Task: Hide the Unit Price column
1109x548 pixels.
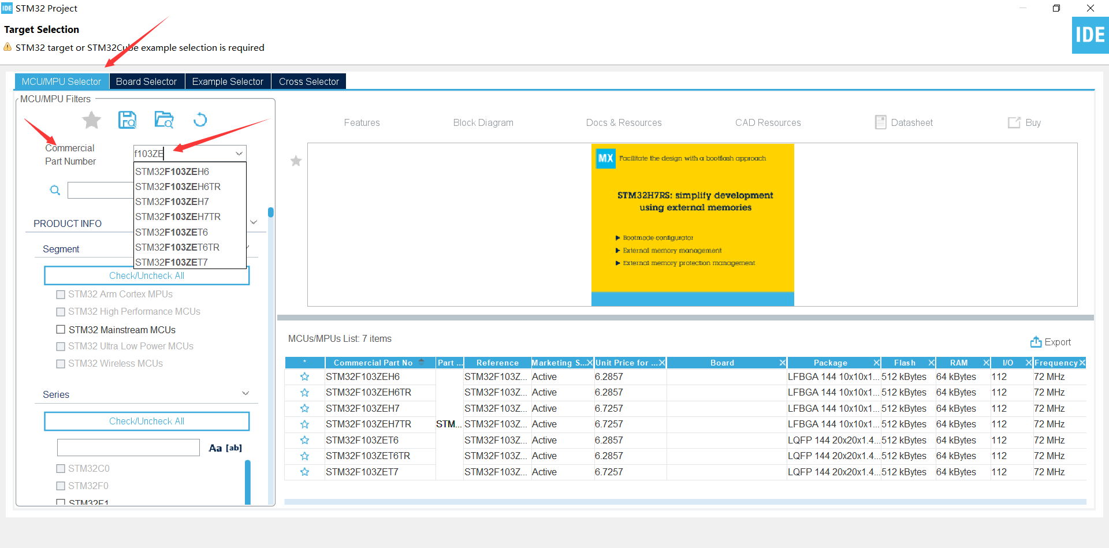Action: 662,363
